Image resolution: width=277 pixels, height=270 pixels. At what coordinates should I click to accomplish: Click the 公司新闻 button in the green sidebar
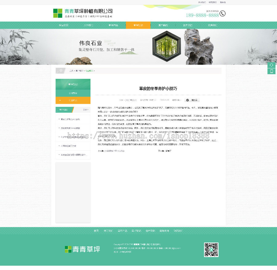[73, 93]
